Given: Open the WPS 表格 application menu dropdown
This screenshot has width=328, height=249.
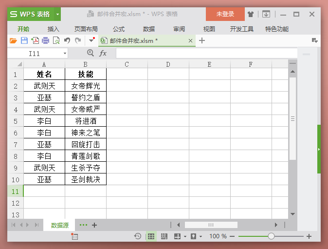Looking at the screenshot, I should click(58, 15).
